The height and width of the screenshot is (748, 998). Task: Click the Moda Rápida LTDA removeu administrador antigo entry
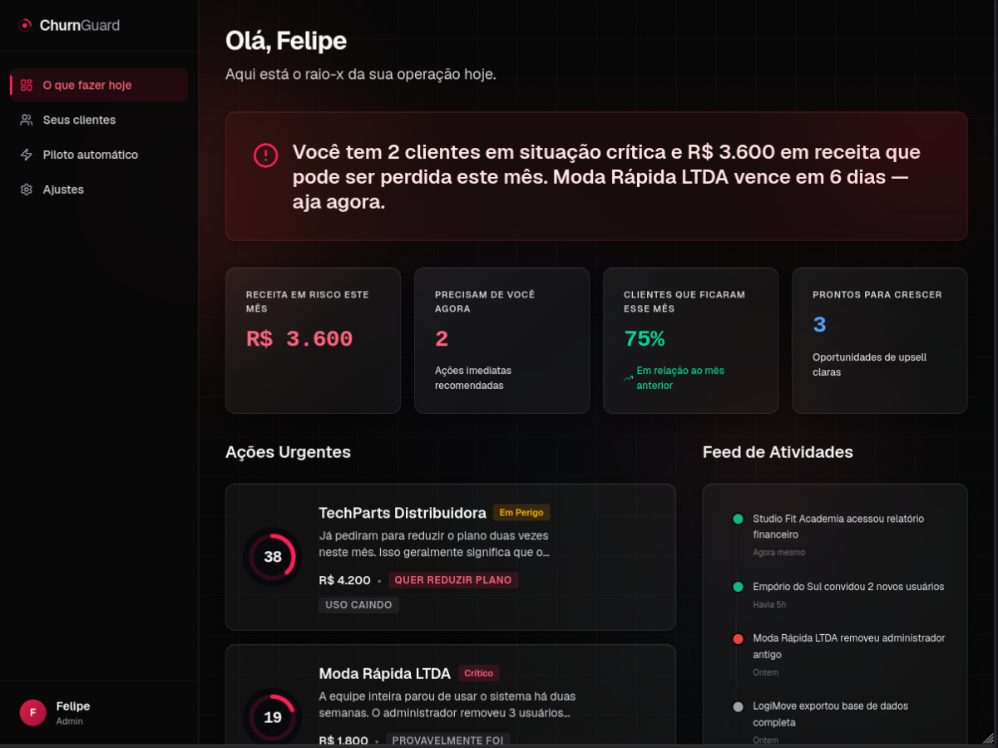849,646
